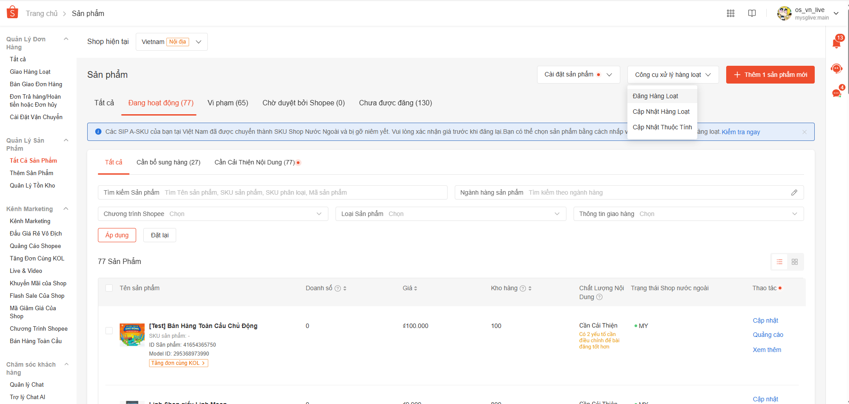Click help icon beside Chất Lượng Nội Dung

tap(599, 297)
